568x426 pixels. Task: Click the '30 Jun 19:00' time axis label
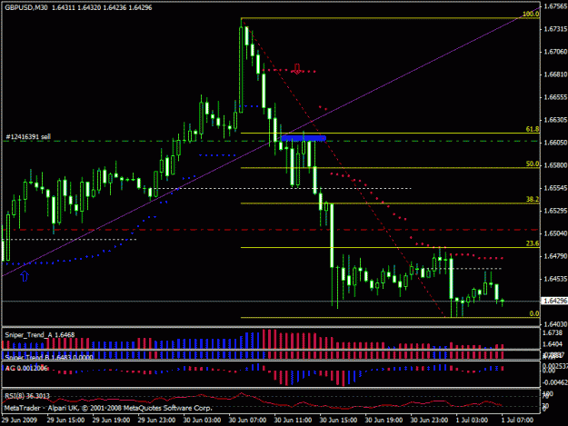tap(384, 421)
